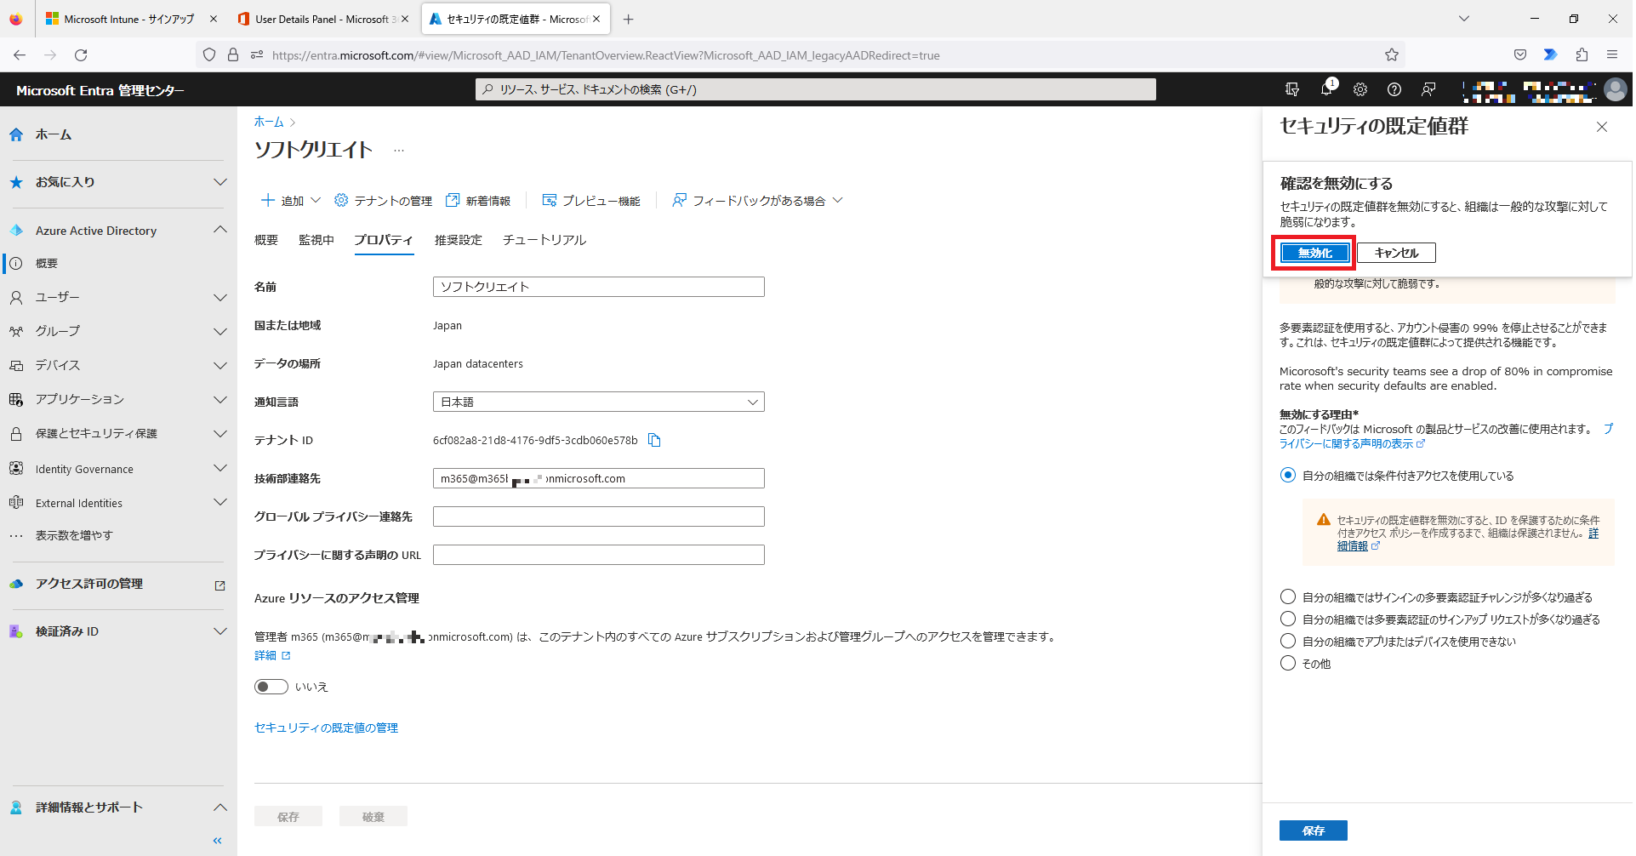Image resolution: width=1636 pixels, height=856 pixels.
Task: Open the 通知言語 dropdown
Action: tap(599, 402)
